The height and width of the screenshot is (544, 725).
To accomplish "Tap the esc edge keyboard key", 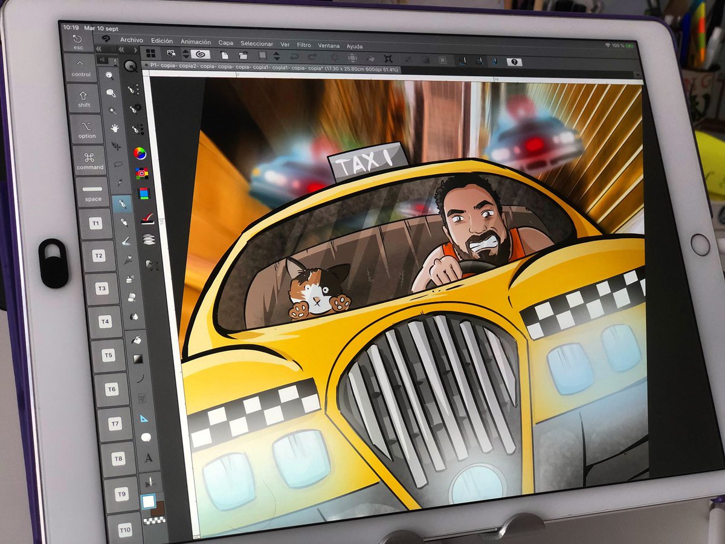I will [78, 42].
